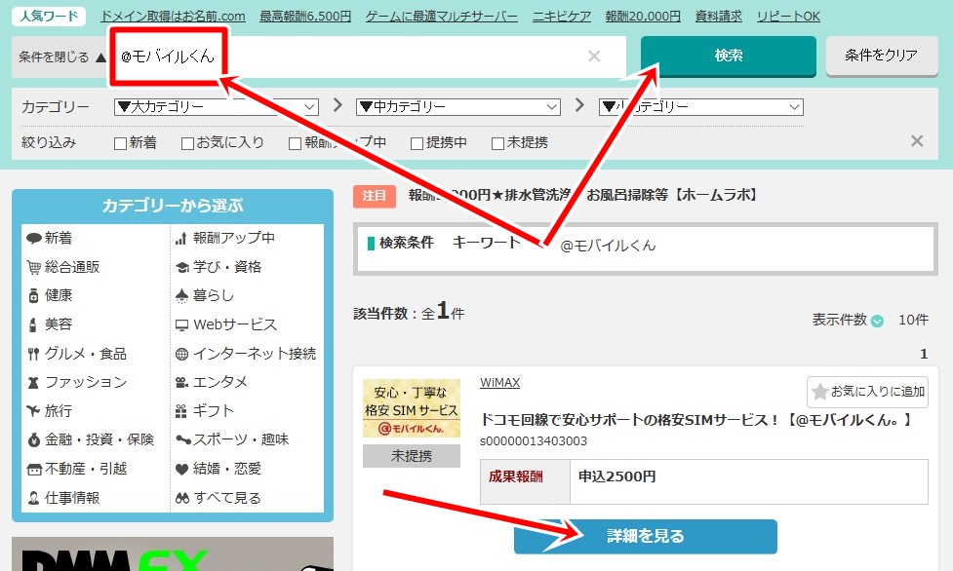Image resolution: width=953 pixels, height=571 pixels.
Task: Click the program ID s00000013403003
Action: (x=534, y=441)
